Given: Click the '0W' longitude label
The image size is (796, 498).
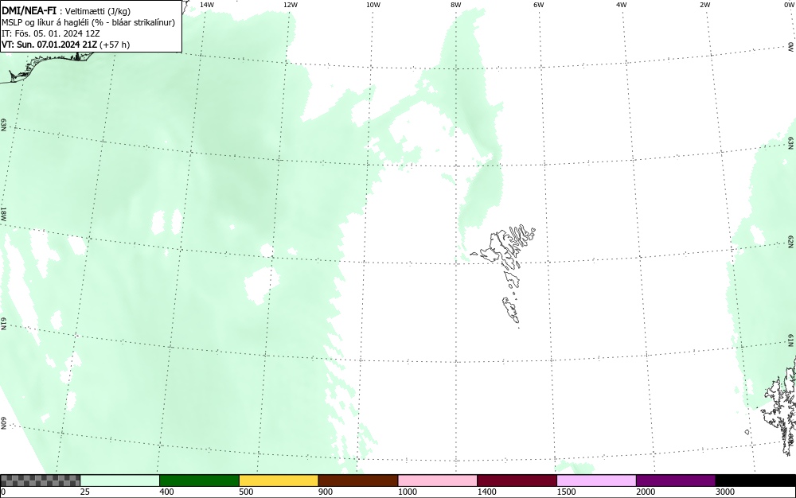Looking at the screenshot, I should (790, 5).
